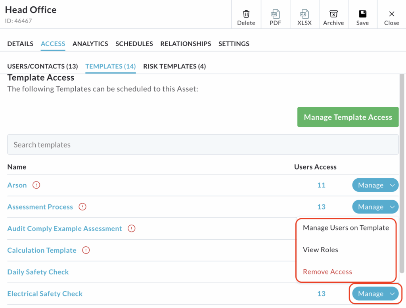Save the asset changes
406x308 pixels.
[x=362, y=14]
